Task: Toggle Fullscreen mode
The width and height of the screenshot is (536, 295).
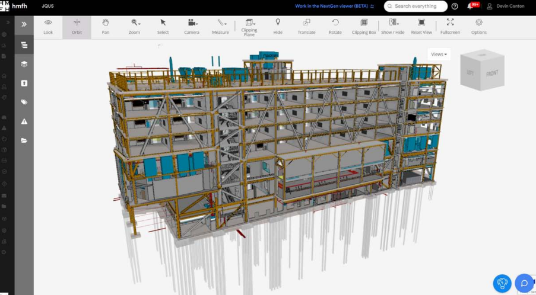Action: pyautogui.click(x=450, y=27)
